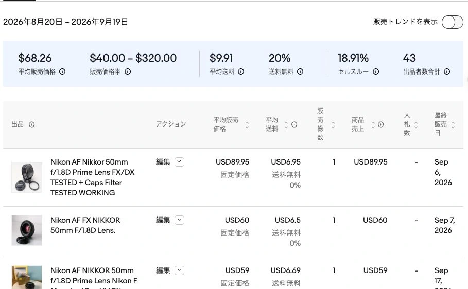Select the 43 total sellers value
Viewport: 468px width, 289px height.
click(x=409, y=58)
